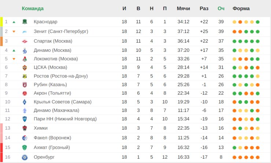
Task: Sort table by Мячи goals column
Action: [x=183, y=8]
